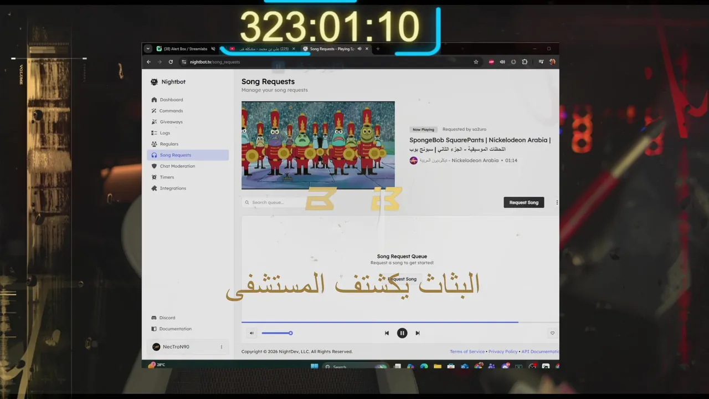Open the ABP adblock extension icon
709x399 pixels.
(491, 62)
